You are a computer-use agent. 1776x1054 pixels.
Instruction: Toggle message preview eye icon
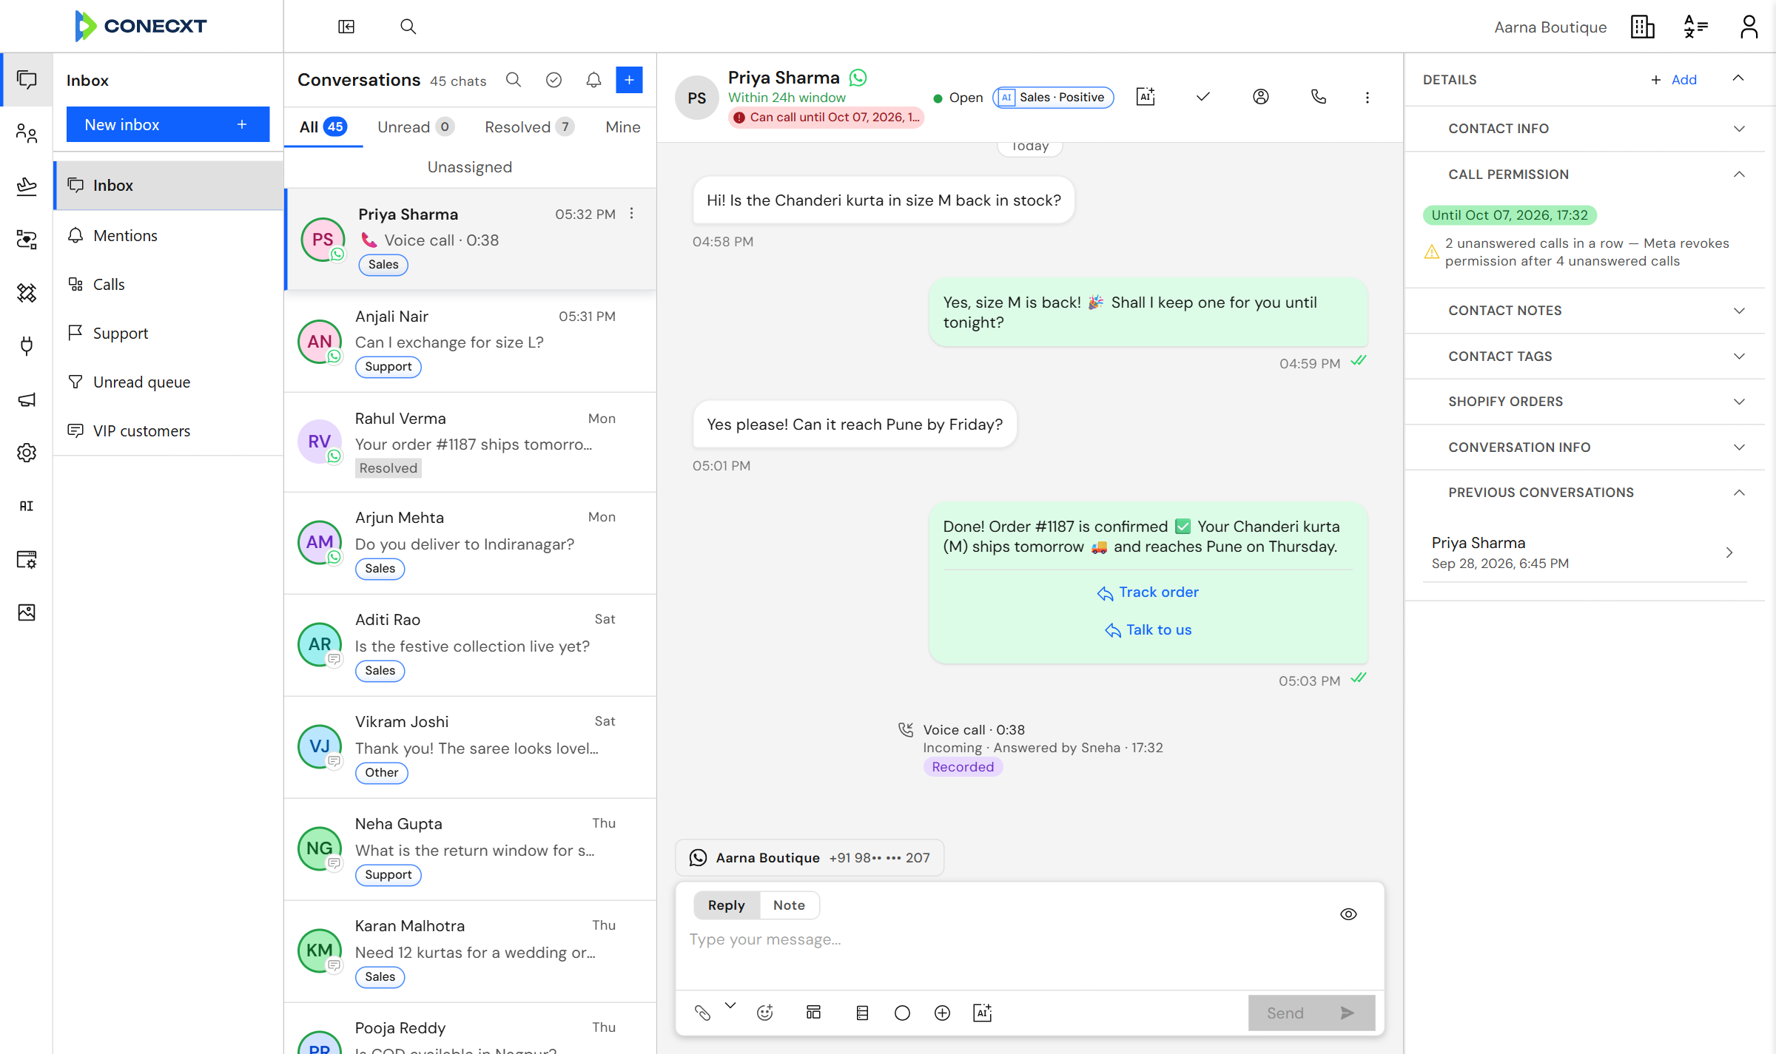click(1348, 914)
